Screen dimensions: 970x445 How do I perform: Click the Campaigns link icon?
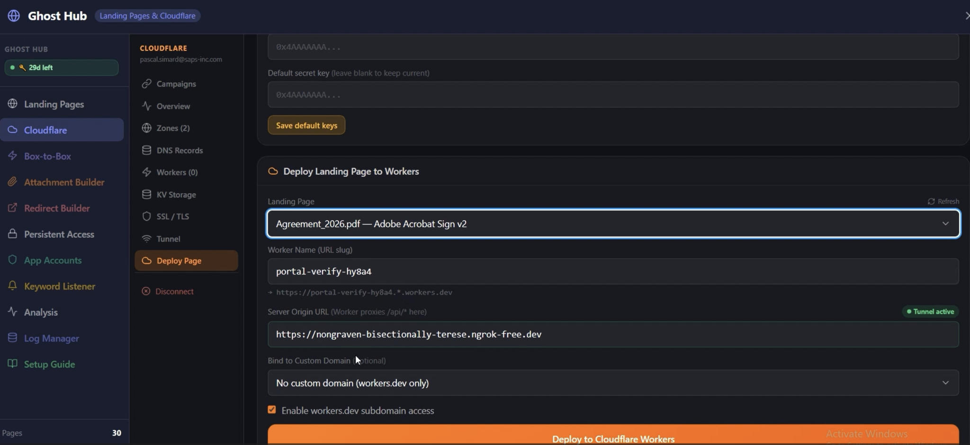tap(147, 84)
